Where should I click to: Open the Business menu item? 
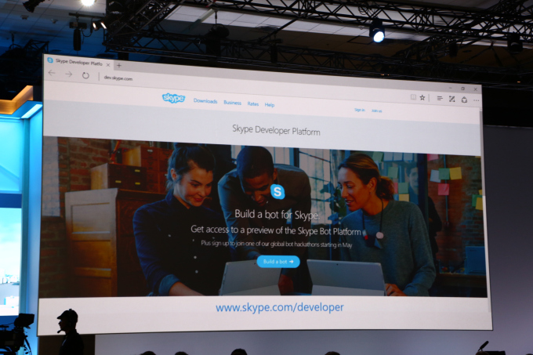click(233, 103)
